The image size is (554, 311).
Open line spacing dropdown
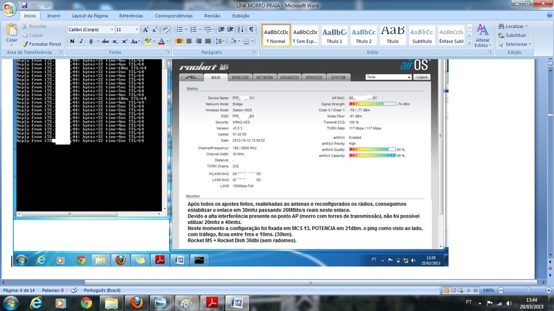tap(220, 41)
